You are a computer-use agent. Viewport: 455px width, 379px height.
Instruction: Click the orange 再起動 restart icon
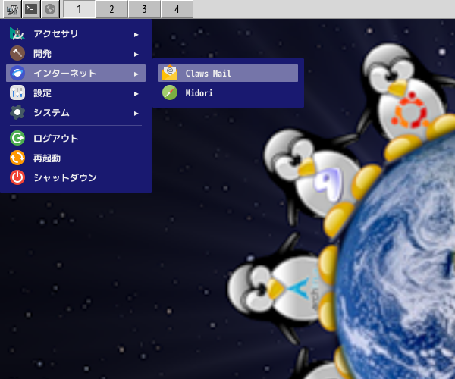(17, 158)
